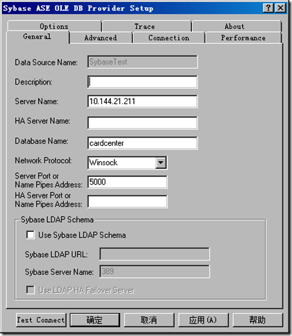Switch to the Options tab

54,26
